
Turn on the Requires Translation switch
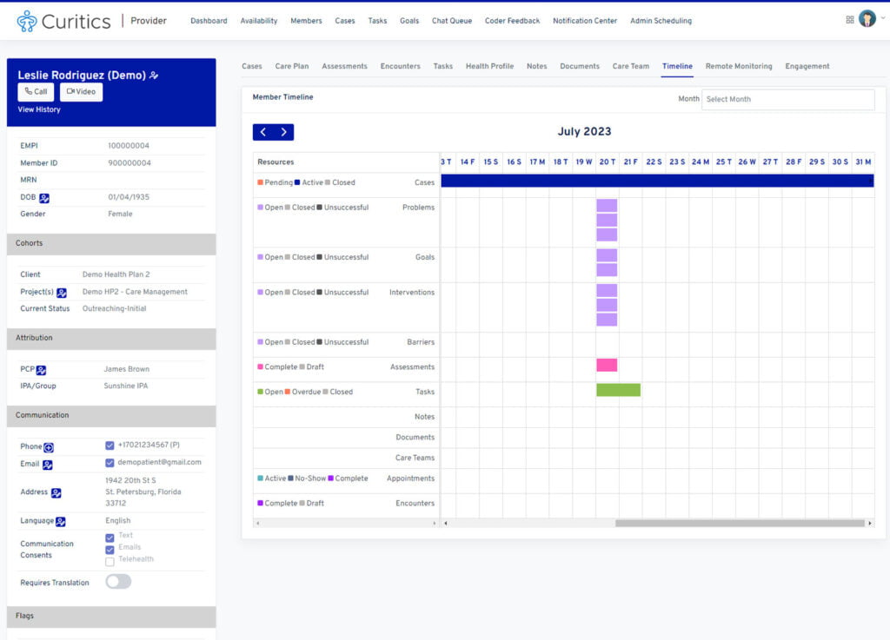[118, 581]
